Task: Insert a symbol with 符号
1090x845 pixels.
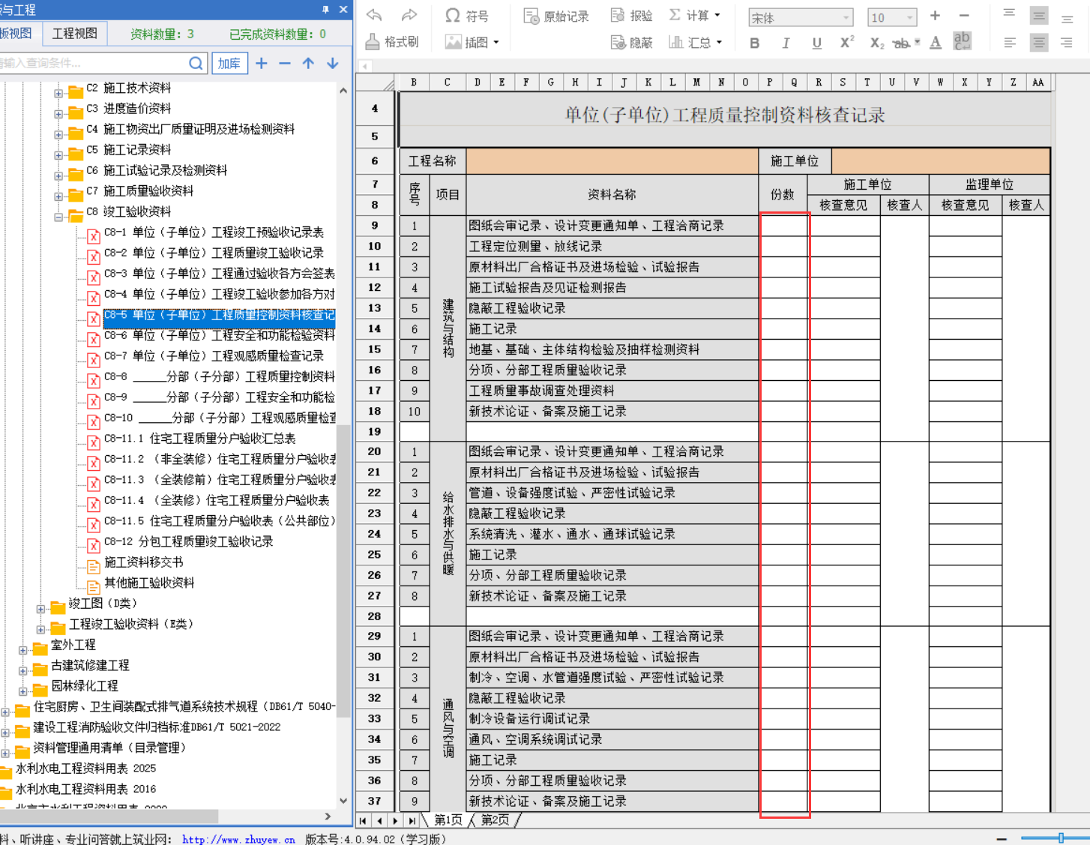Action: click(x=466, y=16)
